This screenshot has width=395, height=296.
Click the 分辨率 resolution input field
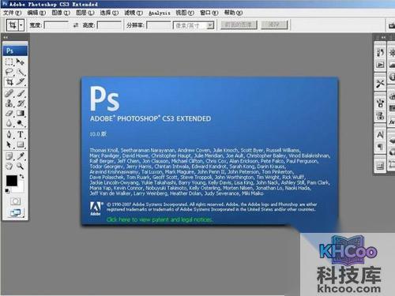pos(159,25)
